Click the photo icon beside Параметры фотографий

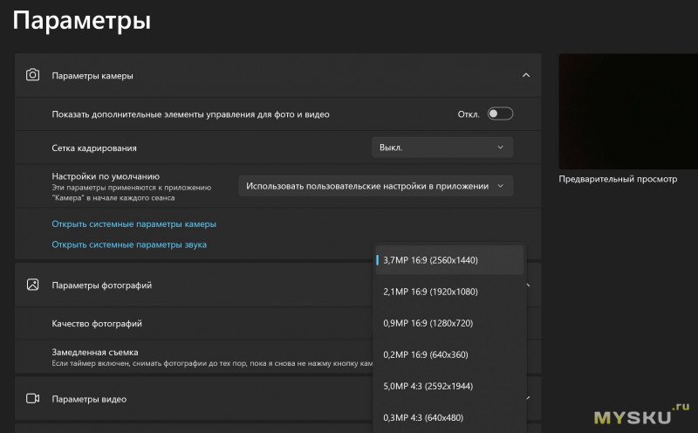pyautogui.click(x=33, y=285)
